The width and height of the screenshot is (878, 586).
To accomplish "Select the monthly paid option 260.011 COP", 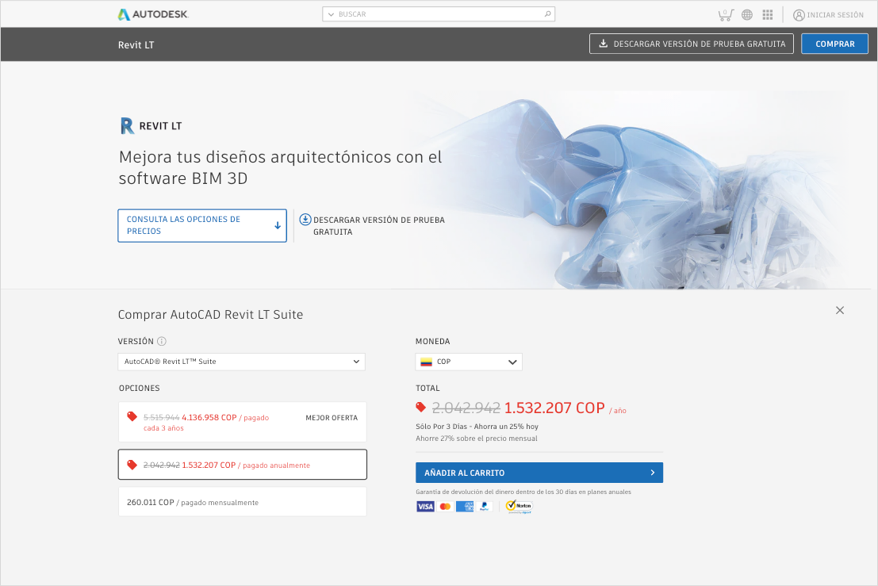I will click(x=243, y=502).
